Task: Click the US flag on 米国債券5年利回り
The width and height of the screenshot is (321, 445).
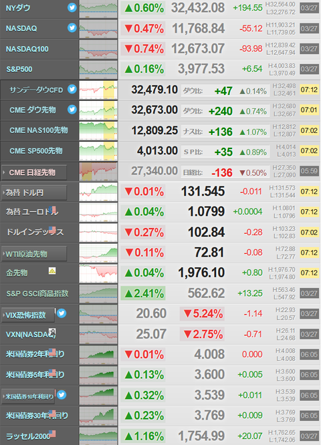Action: (x=52, y=372)
